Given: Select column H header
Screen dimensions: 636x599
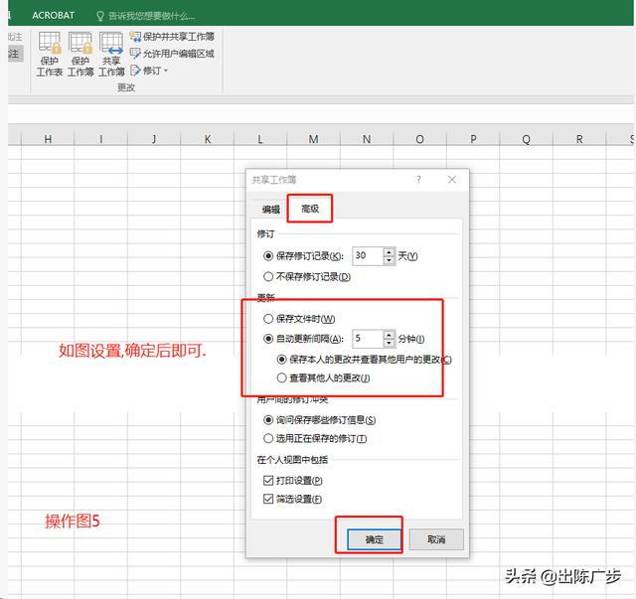Looking at the screenshot, I should coord(48,139).
